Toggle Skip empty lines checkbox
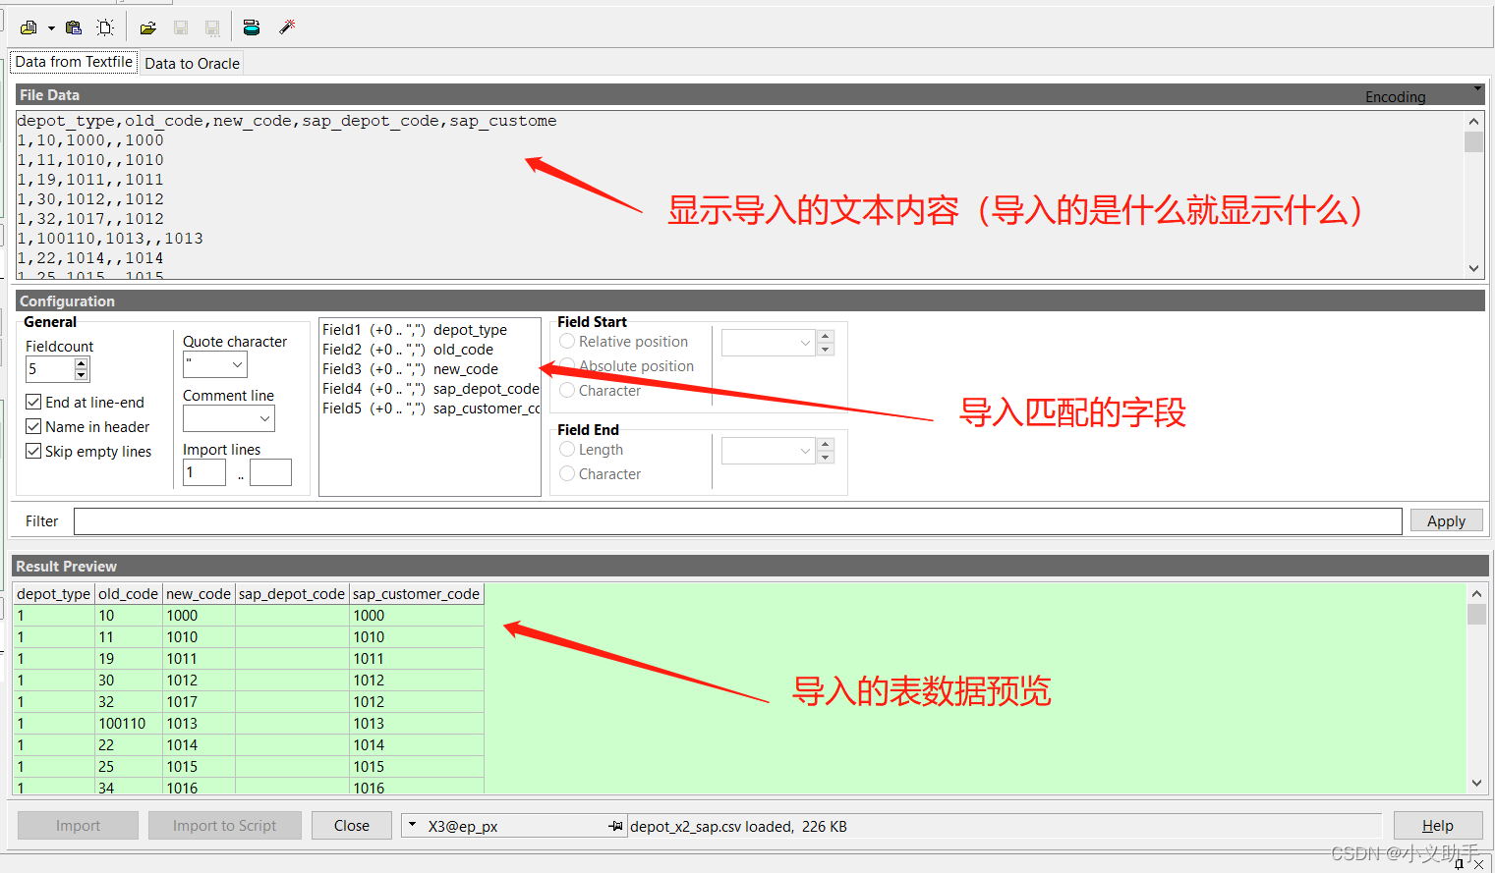 click(x=33, y=451)
